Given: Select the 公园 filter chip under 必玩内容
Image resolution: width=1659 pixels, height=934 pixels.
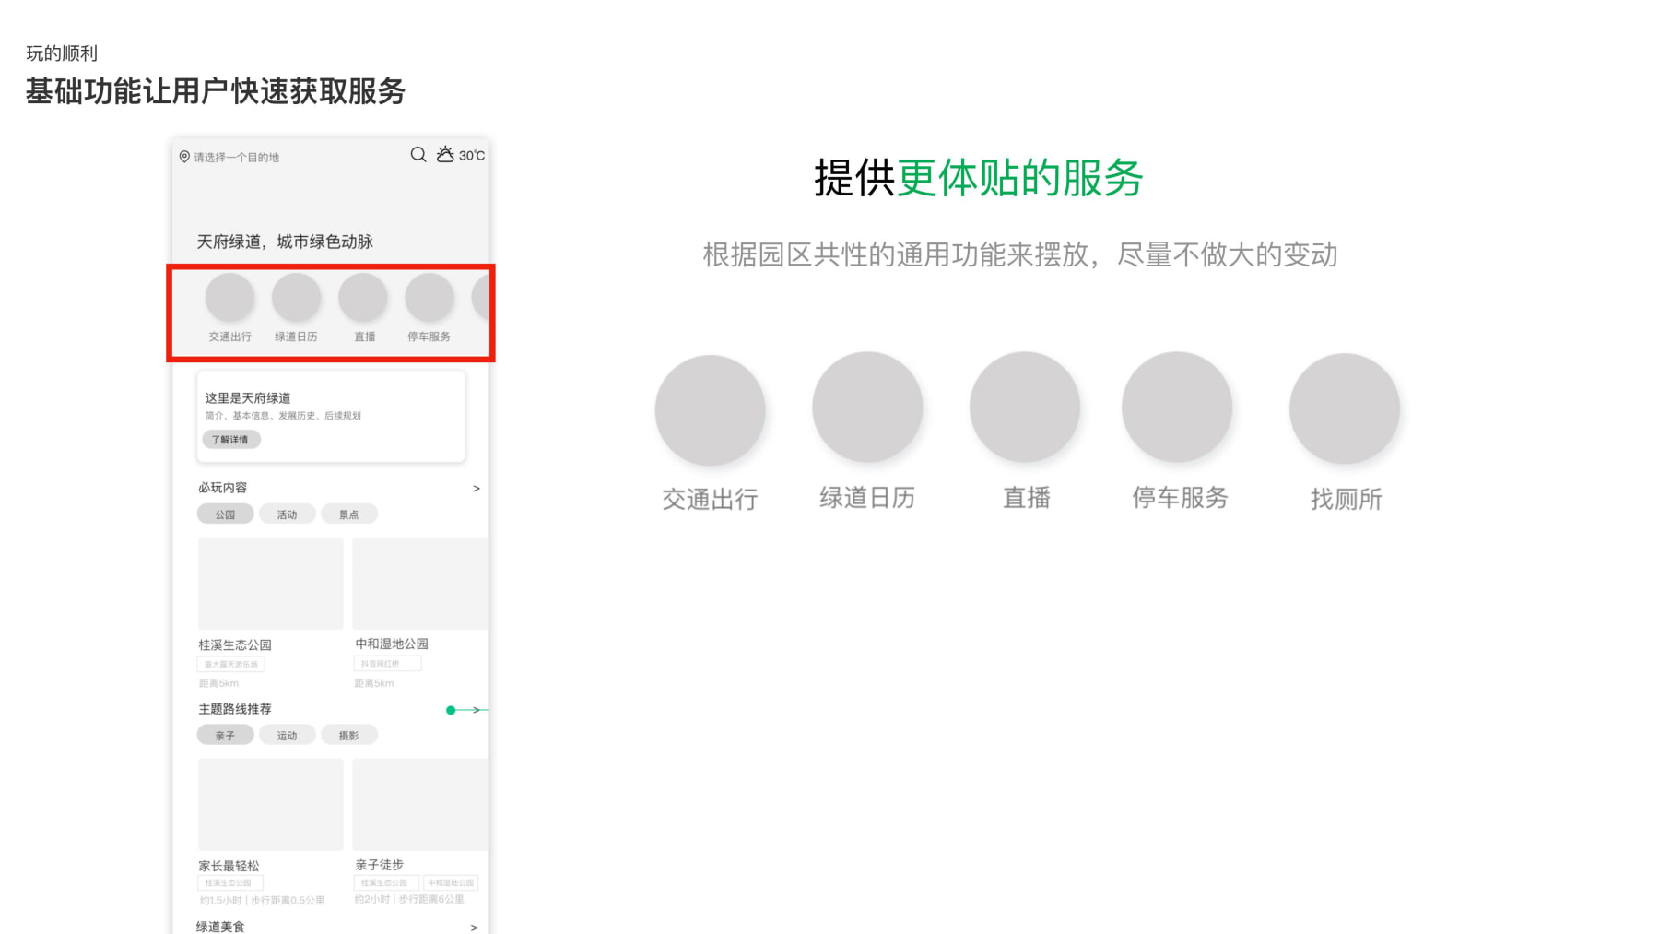Looking at the screenshot, I should 224,514.
